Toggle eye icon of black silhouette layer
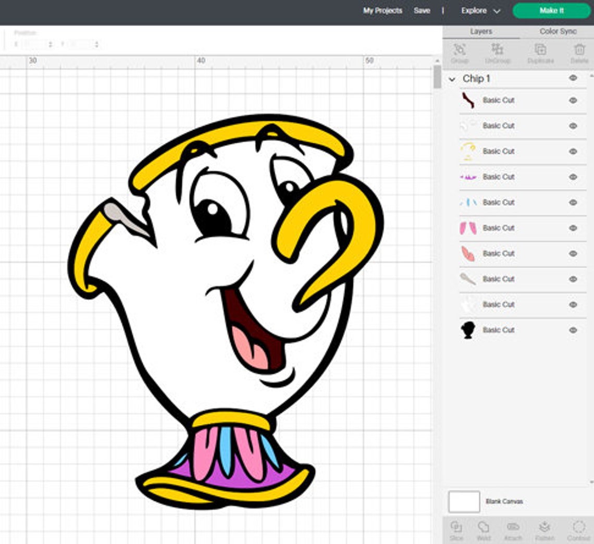 click(573, 330)
